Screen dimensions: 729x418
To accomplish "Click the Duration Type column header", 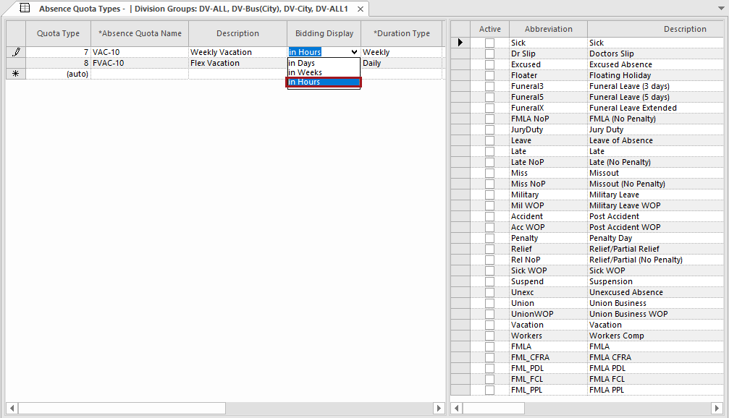I will (401, 33).
